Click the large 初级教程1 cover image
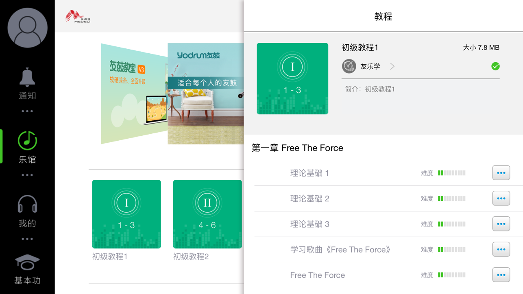 292,78
